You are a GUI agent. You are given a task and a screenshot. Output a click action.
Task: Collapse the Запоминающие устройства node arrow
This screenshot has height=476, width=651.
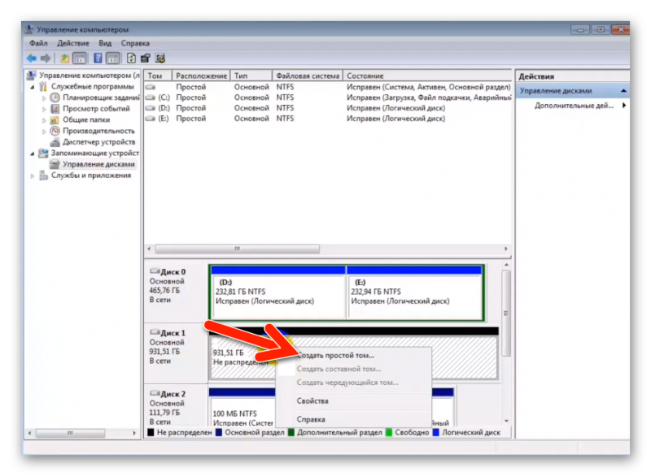tap(33, 154)
